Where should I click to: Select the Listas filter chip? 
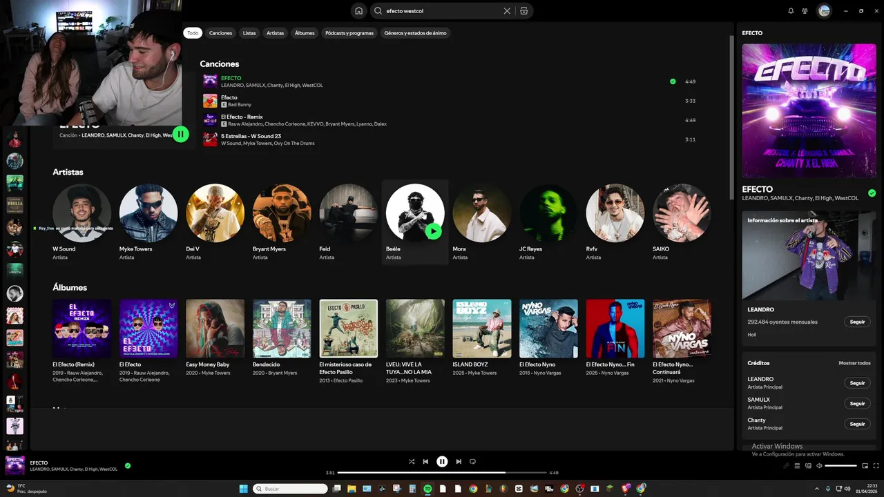[x=249, y=33]
